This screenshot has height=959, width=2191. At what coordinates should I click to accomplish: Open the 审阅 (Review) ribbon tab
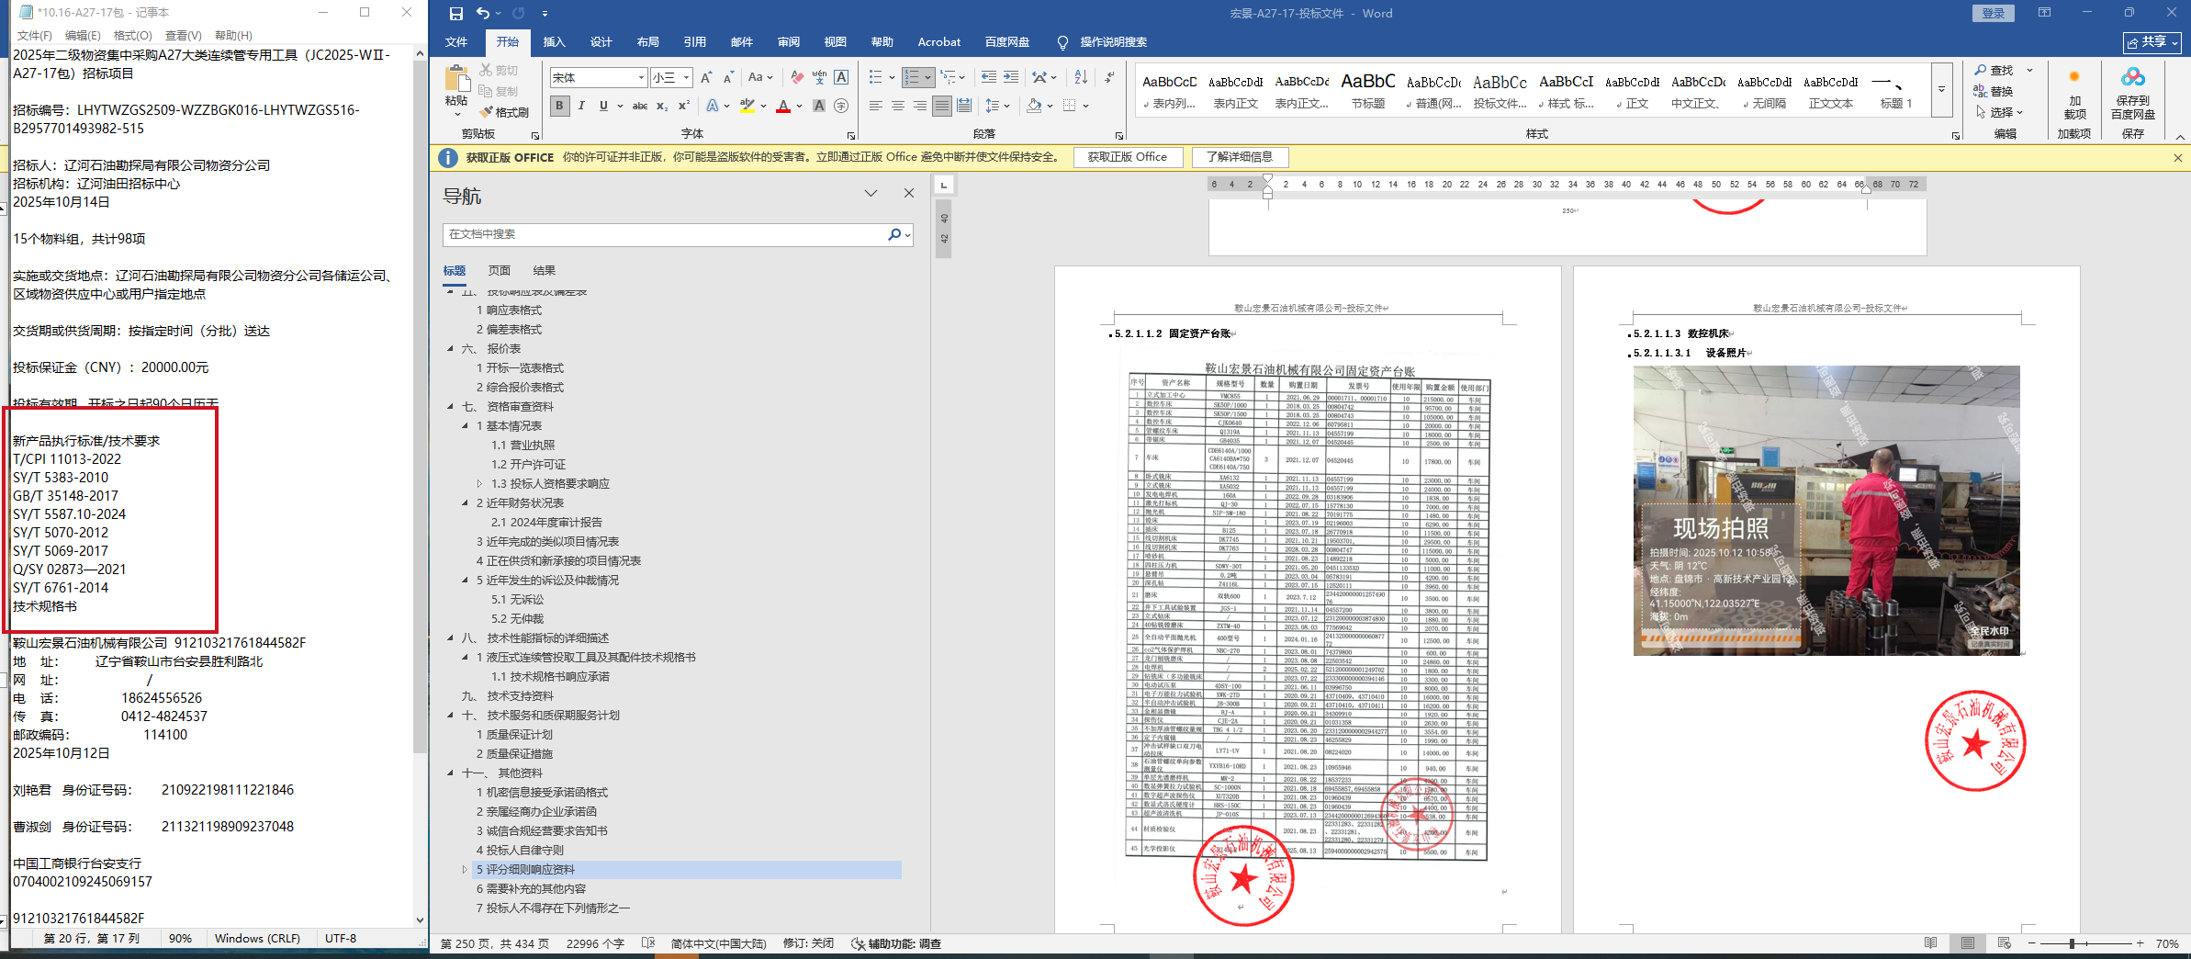(788, 42)
